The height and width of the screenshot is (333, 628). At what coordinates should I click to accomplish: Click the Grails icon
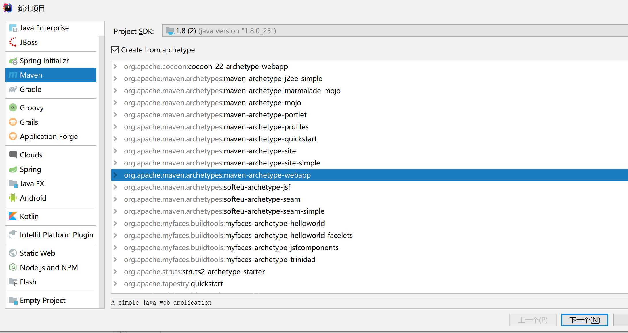coord(13,122)
